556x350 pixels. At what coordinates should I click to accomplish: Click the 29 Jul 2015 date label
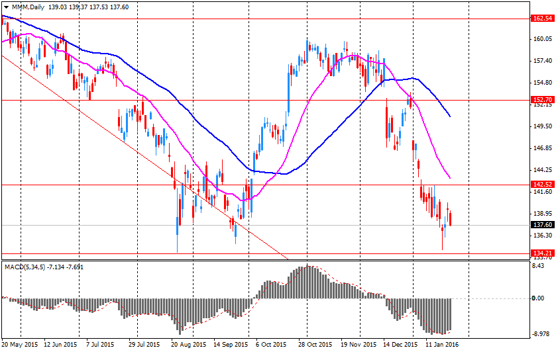tap(143, 344)
